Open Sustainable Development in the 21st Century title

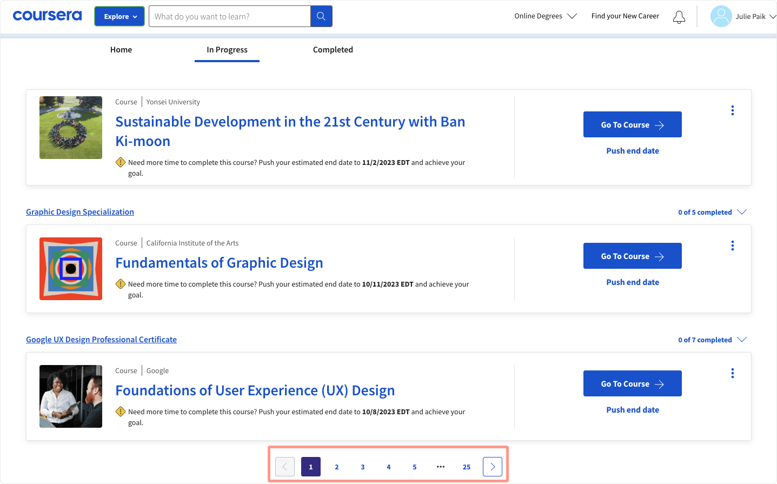point(290,131)
